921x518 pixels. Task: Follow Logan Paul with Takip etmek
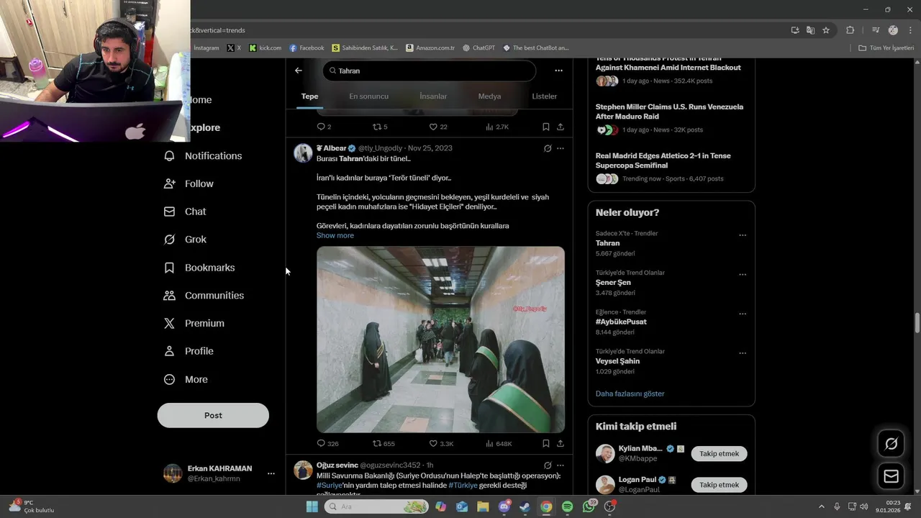[719, 485]
